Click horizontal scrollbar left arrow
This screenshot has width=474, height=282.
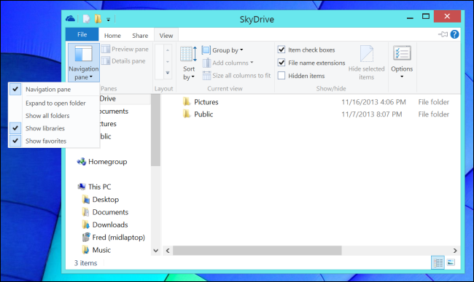pyautogui.click(x=168, y=251)
